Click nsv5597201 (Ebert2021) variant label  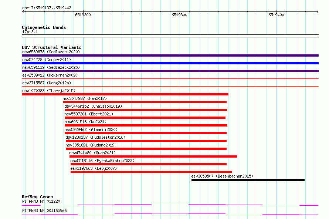[89, 114]
